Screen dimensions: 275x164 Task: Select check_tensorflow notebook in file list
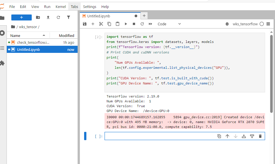[42, 42]
